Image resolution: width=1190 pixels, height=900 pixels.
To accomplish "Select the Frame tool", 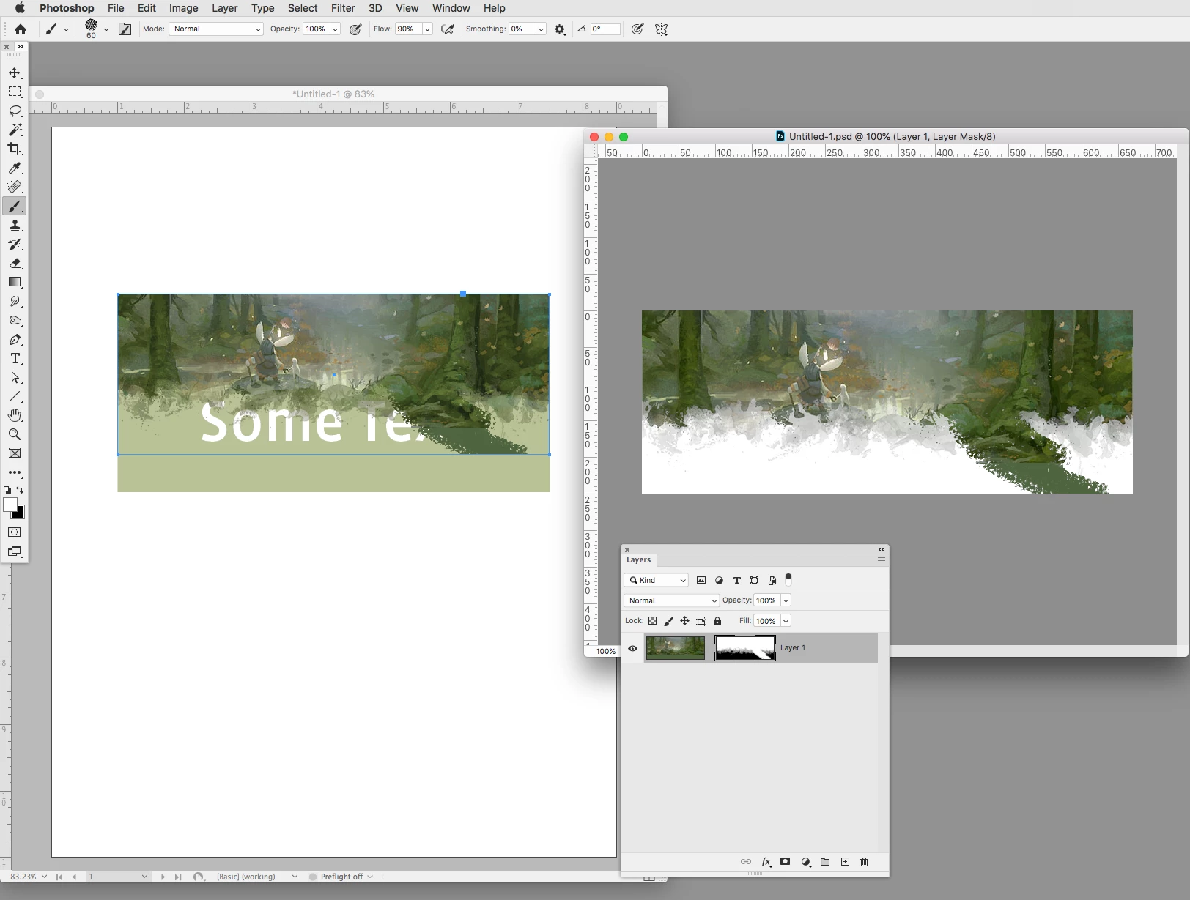I will pos(15,453).
